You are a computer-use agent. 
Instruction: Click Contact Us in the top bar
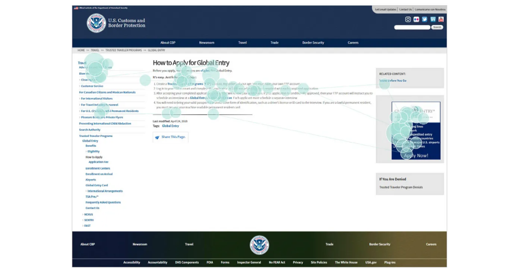405,9
